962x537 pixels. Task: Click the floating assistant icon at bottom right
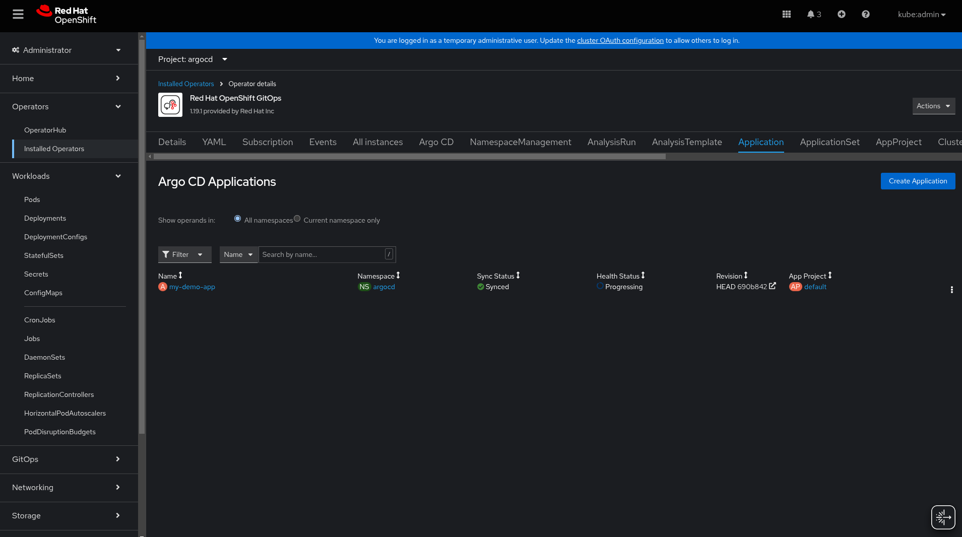coord(943,517)
